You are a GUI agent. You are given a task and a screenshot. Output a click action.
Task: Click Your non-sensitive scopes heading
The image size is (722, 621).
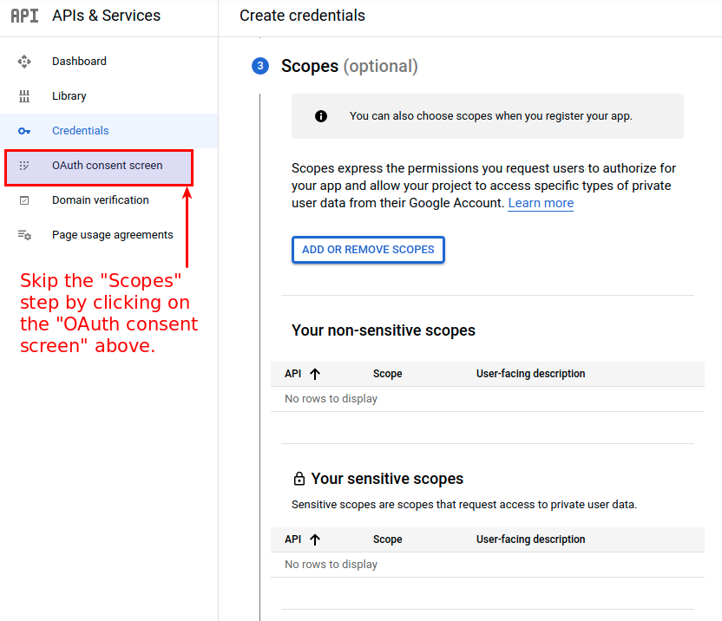(x=383, y=330)
